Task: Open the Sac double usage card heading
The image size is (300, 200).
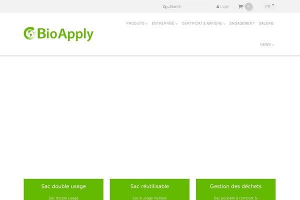Action: (63, 186)
